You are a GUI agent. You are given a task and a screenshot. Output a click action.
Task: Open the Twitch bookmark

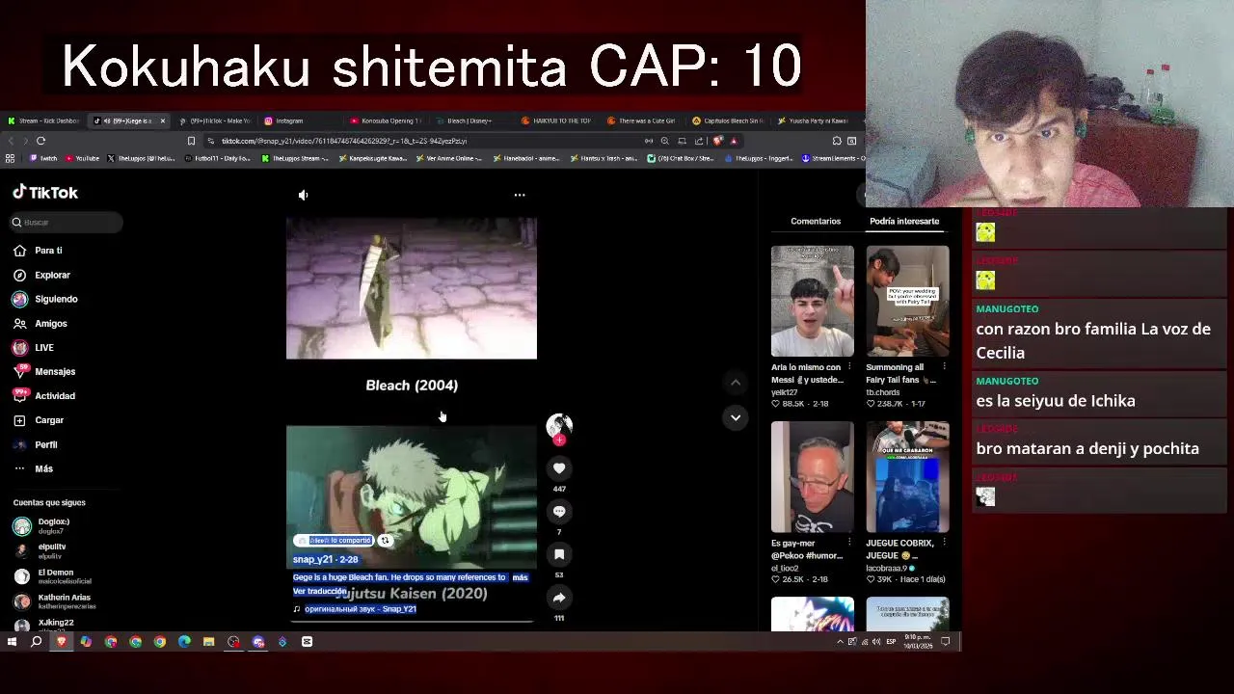[x=44, y=158]
